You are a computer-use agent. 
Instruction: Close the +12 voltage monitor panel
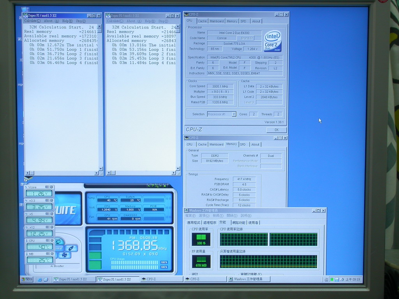(x=51, y=227)
